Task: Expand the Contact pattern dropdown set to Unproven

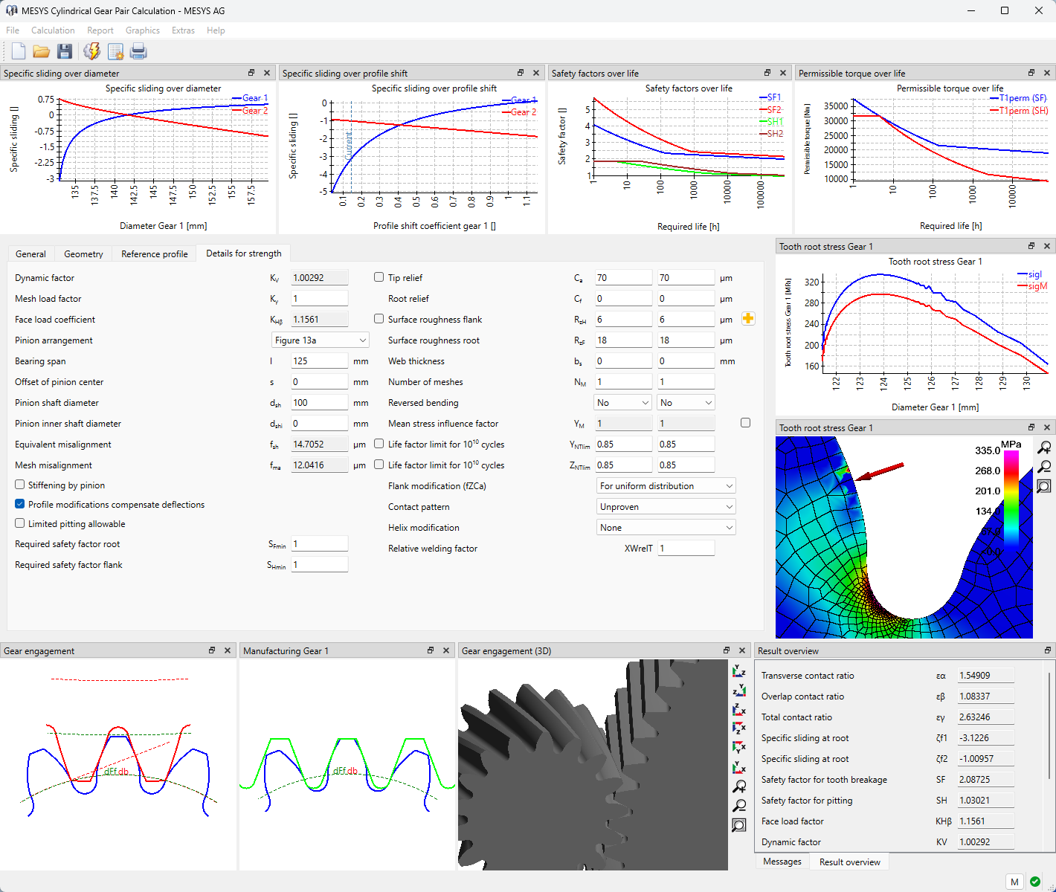Action: pos(666,507)
